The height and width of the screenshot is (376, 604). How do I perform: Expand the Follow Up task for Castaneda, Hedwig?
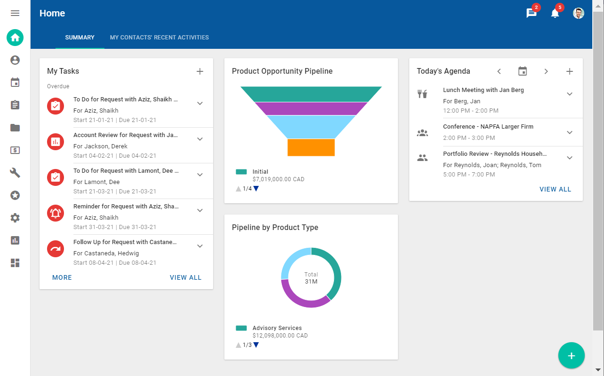[x=200, y=246]
